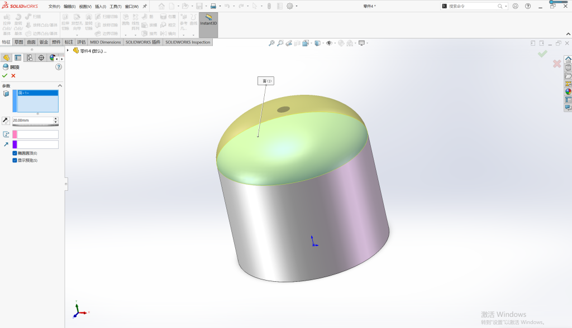Switch to the SOLIDWORKS Inspection tab
This screenshot has height=328, width=572.
coord(188,42)
